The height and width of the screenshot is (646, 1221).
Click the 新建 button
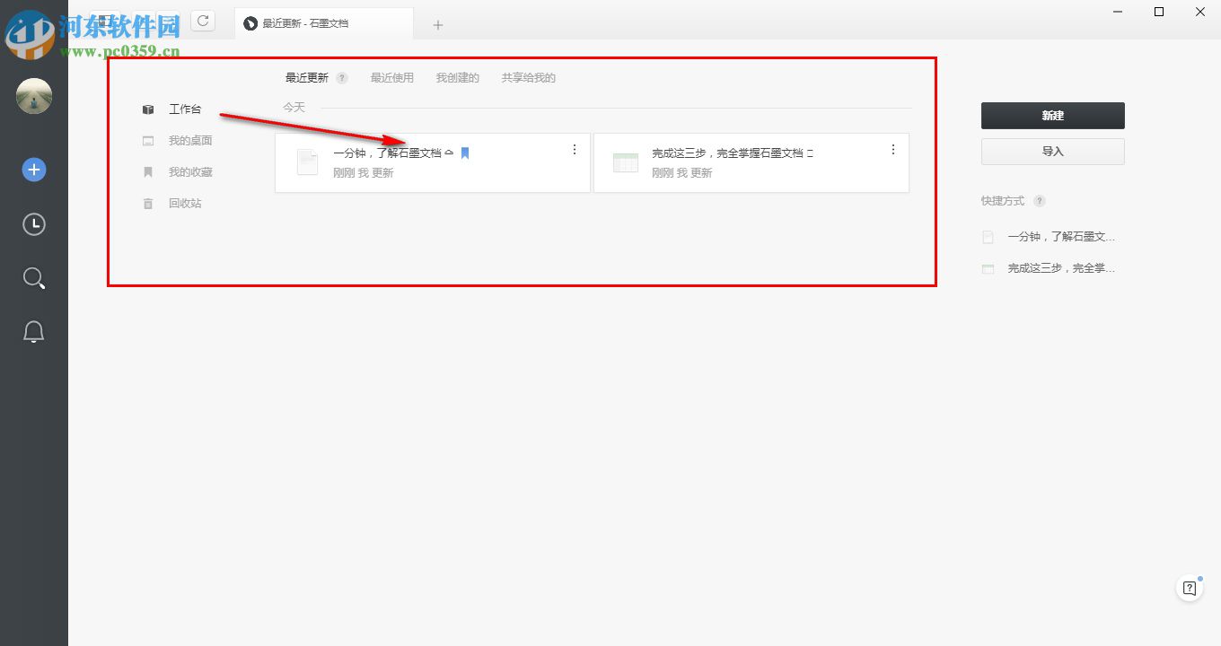pos(1053,116)
